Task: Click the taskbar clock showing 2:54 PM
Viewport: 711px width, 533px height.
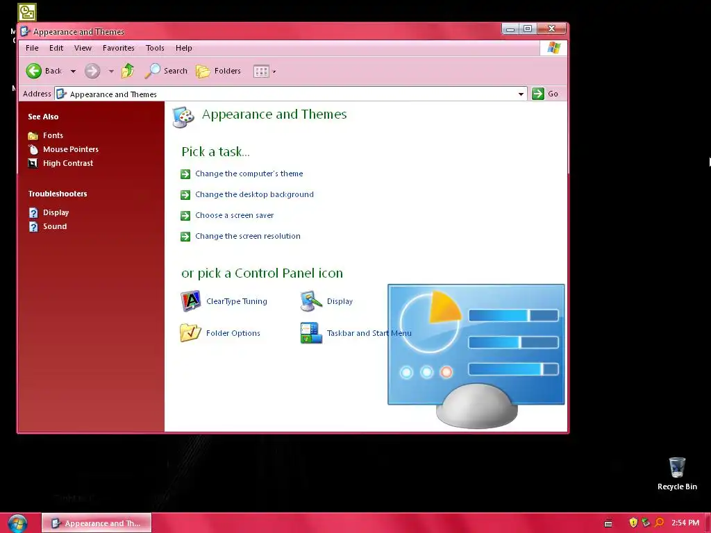Action: 685,523
